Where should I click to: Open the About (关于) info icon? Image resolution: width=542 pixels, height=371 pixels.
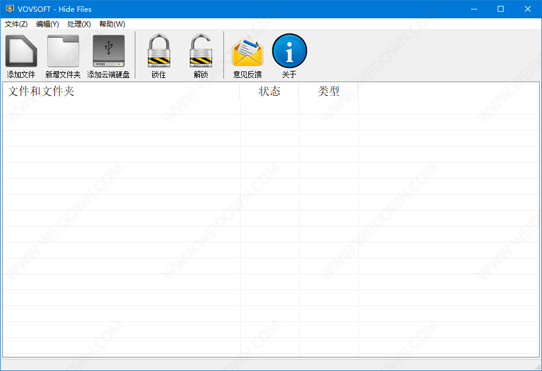(289, 51)
